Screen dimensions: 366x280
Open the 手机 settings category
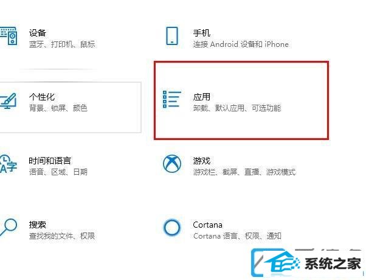(x=202, y=32)
